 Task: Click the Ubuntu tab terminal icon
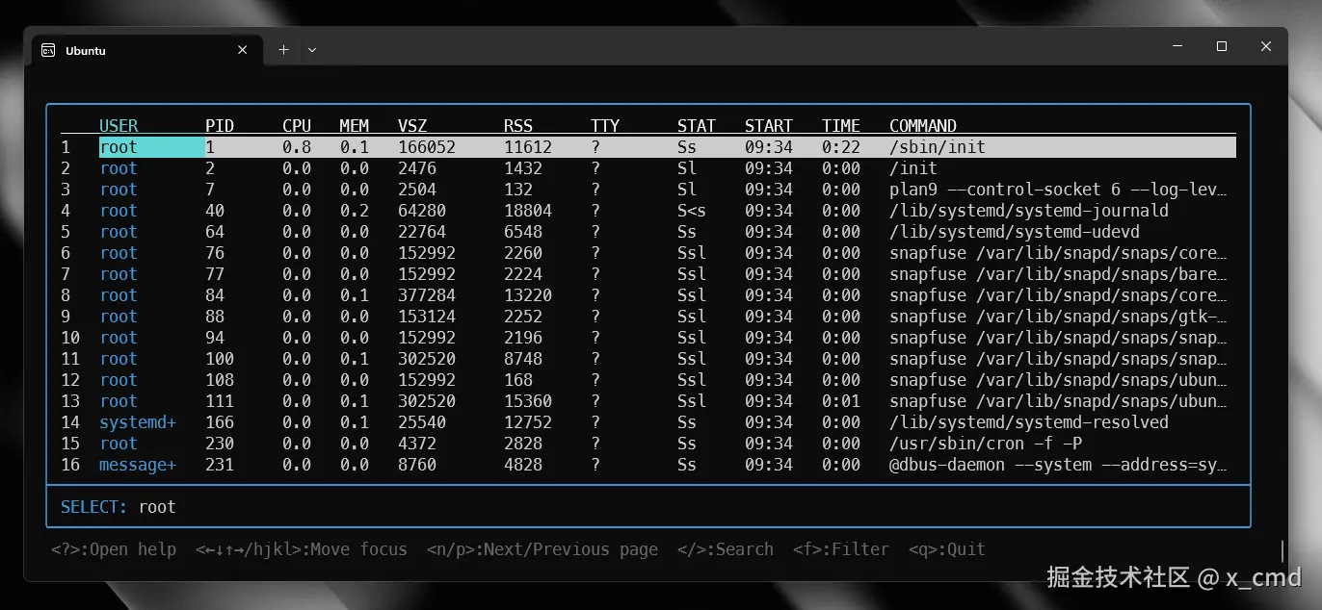pos(48,50)
